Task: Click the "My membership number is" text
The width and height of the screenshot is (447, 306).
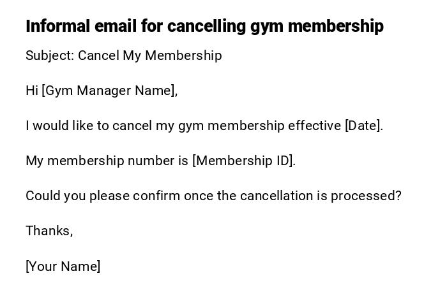Action: coord(107,161)
